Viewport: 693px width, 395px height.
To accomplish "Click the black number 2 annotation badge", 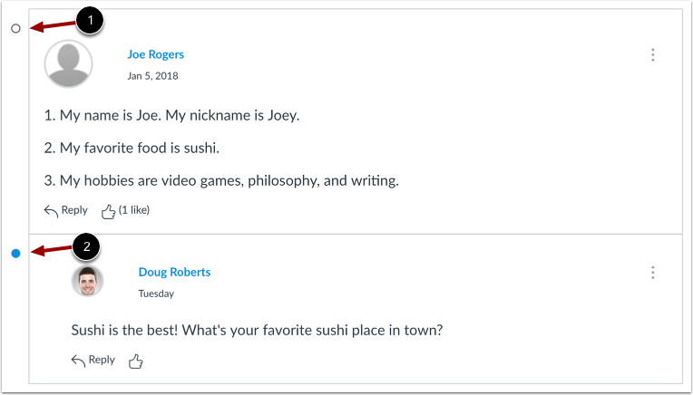I will (88, 246).
